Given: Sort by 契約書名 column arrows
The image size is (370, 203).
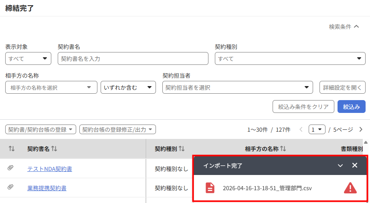Looking at the screenshot, I should 54,149.
